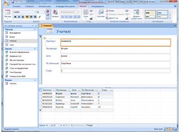Click the format painter brush icon

(39, 17)
